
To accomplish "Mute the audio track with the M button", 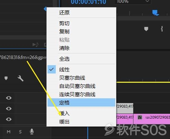I will (9, 132).
